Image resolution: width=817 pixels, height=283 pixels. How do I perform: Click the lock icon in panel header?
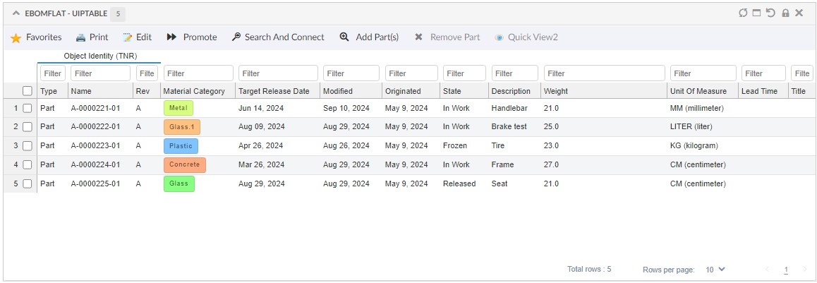tap(785, 13)
